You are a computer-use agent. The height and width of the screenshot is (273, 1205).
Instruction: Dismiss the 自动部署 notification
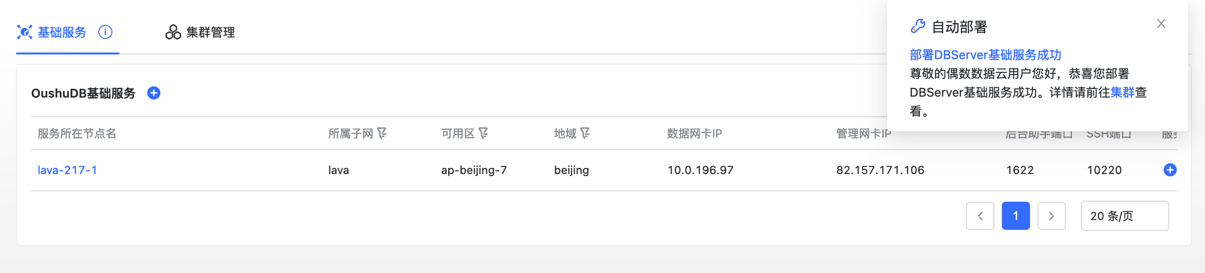1161,23
